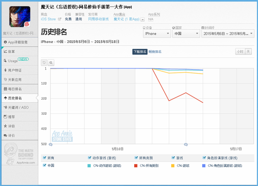Screen dimensions: 258x186
Task: Click the magnifier icon beside Usage
Action: 5,60
